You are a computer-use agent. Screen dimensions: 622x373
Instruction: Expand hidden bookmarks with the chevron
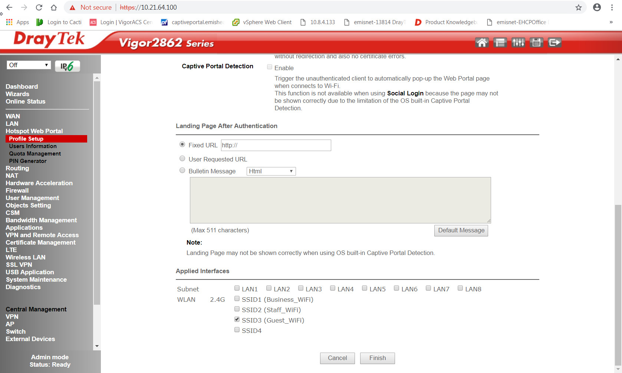pyautogui.click(x=611, y=22)
